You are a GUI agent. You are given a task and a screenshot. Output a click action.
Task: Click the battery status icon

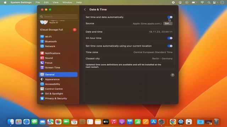[x=194, y=2]
